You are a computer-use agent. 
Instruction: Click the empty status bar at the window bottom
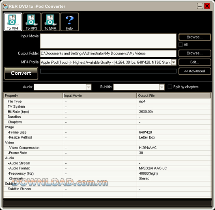[107, 204]
